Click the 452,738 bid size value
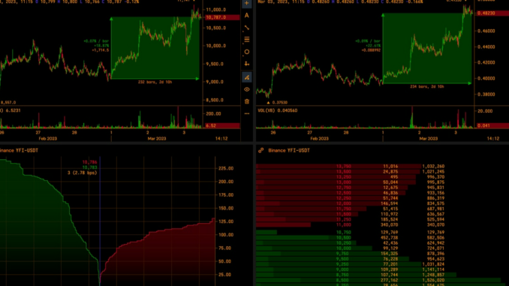Image resolution: width=509 pixels, height=286 pixels. pyautogui.click(x=389, y=238)
